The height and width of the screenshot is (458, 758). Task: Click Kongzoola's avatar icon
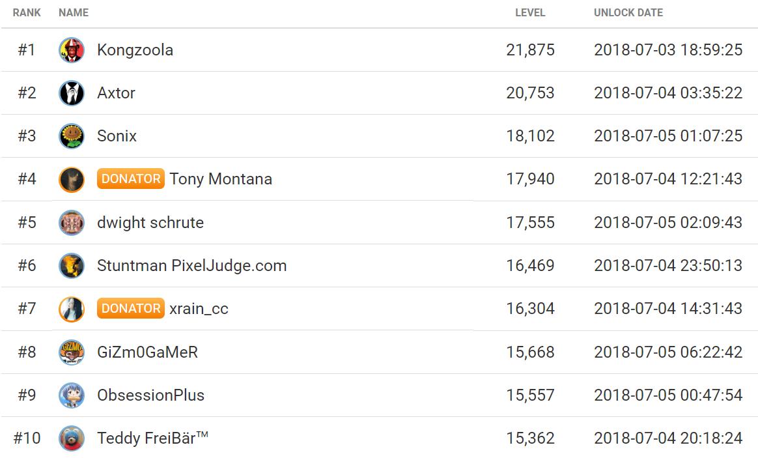(72, 50)
